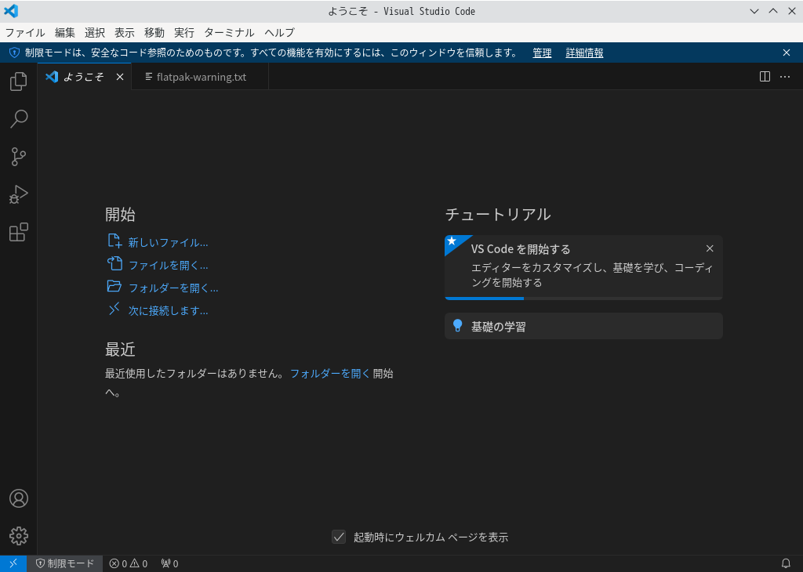Open the Search view in activity bar

19,118
